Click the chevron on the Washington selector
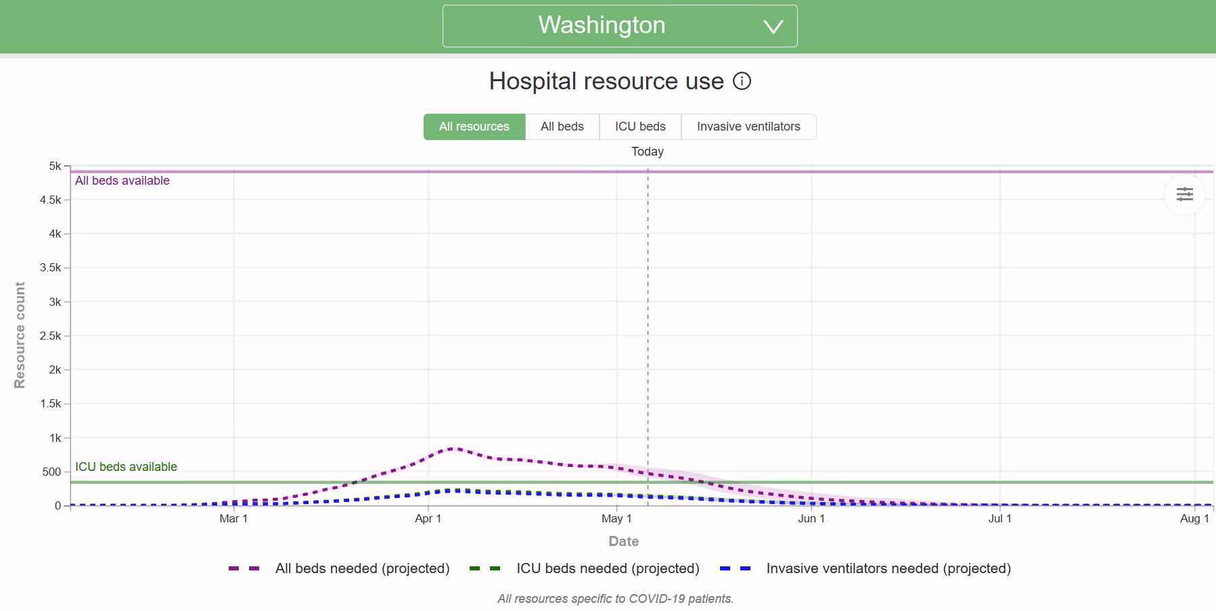The width and height of the screenshot is (1216, 611). click(773, 27)
